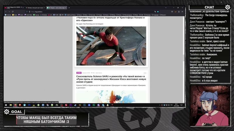
Task: Switch to the Jungle Fatigue Vol 3 tab
Action: coord(14,8)
